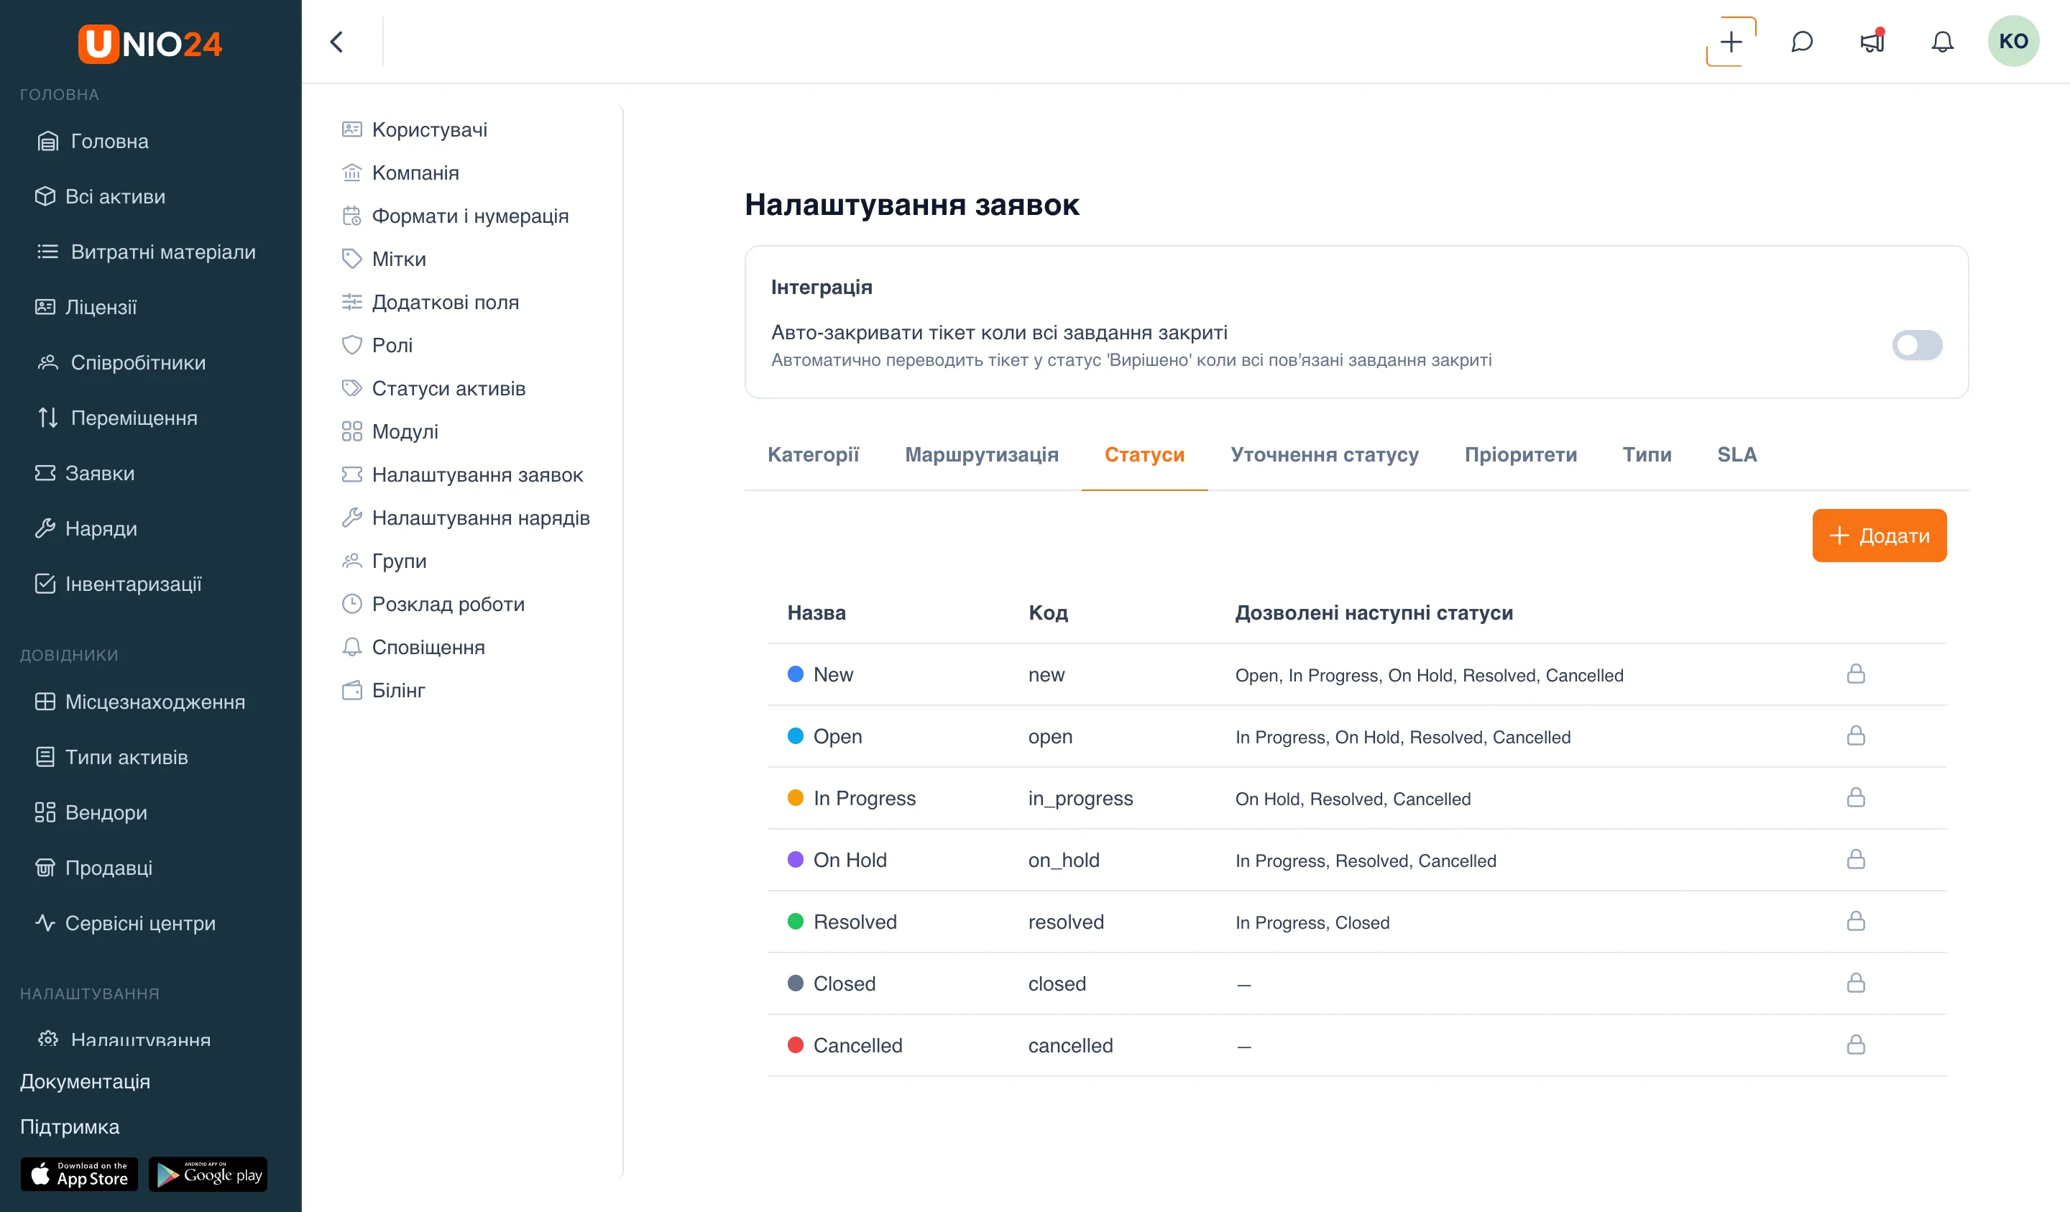Select Налаштування заявок in settings menu
The height and width of the screenshot is (1212, 2070).
click(462, 475)
